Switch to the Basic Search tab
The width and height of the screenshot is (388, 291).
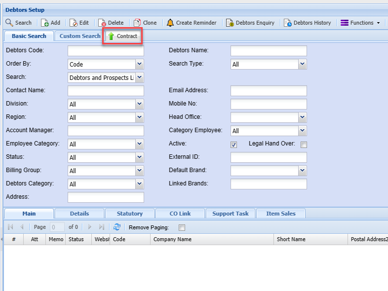[x=29, y=36]
